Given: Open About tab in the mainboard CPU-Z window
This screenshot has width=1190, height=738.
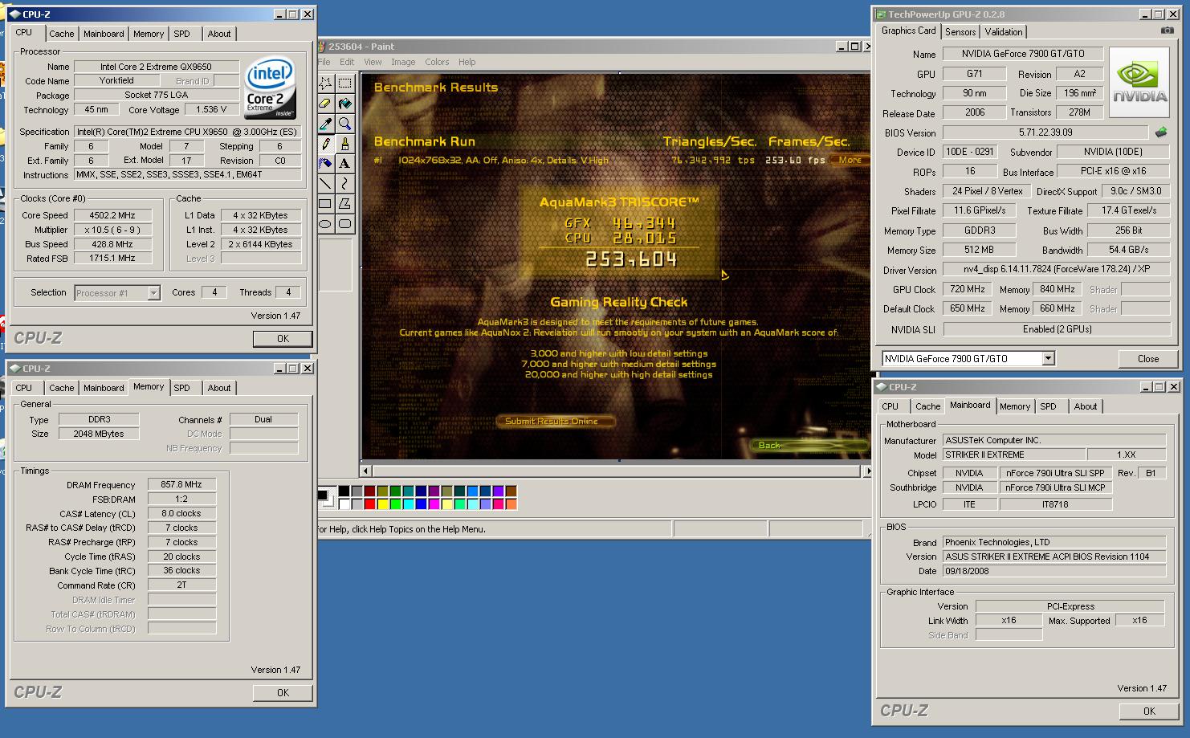Looking at the screenshot, I should coord(1086,406).
